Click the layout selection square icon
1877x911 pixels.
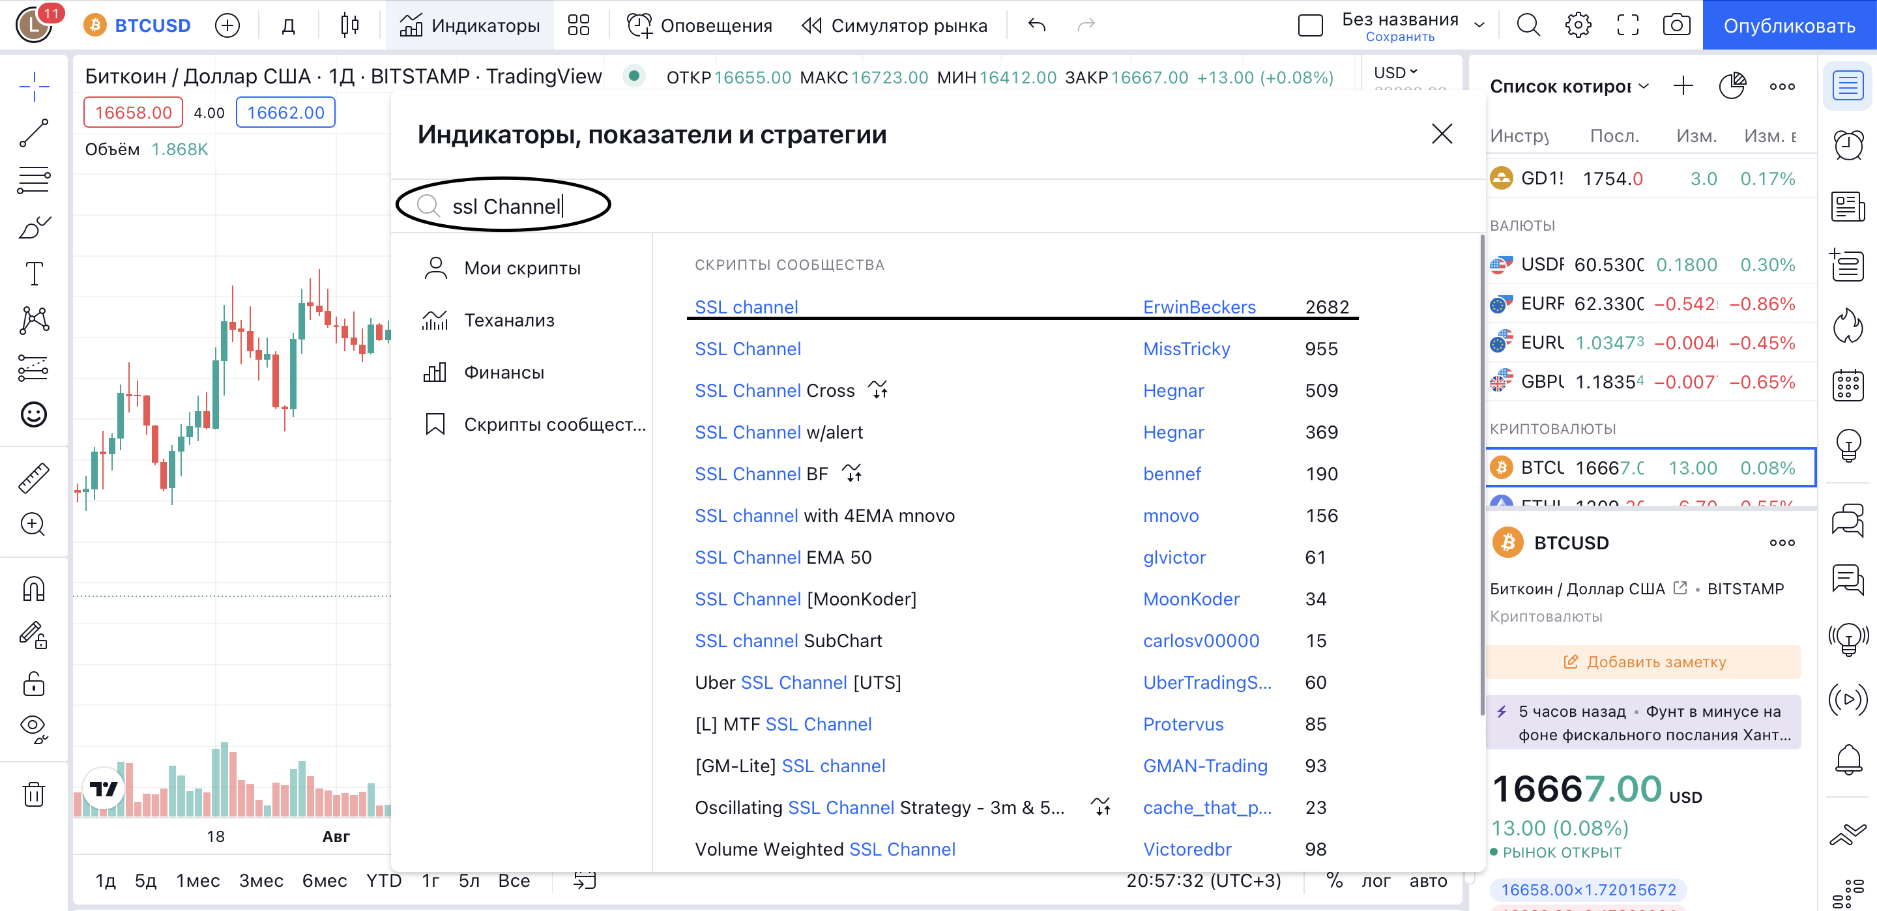pyautogui.click(x=1310, y=25)
